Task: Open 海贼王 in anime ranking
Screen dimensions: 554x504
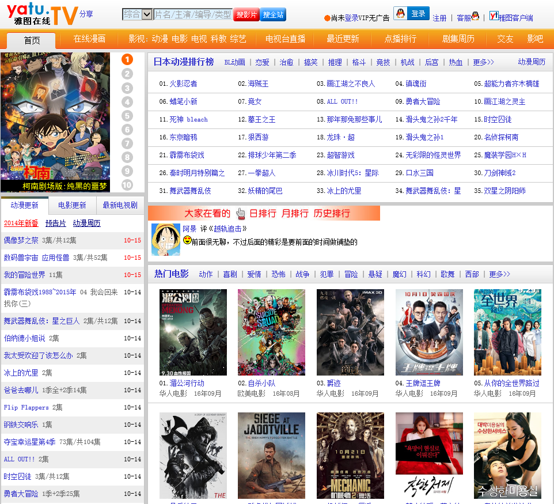Action: click(x=258, y=84)
